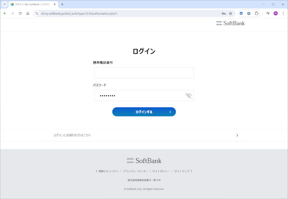The width and height of the screenshot is (288, 199).
Task: Toggle password visibility eye icon
Action: coord(189,96)
